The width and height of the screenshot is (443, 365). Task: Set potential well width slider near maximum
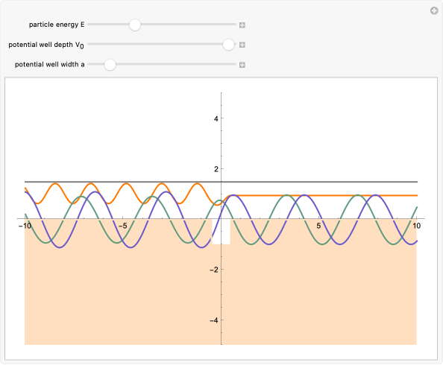[233, 64]
